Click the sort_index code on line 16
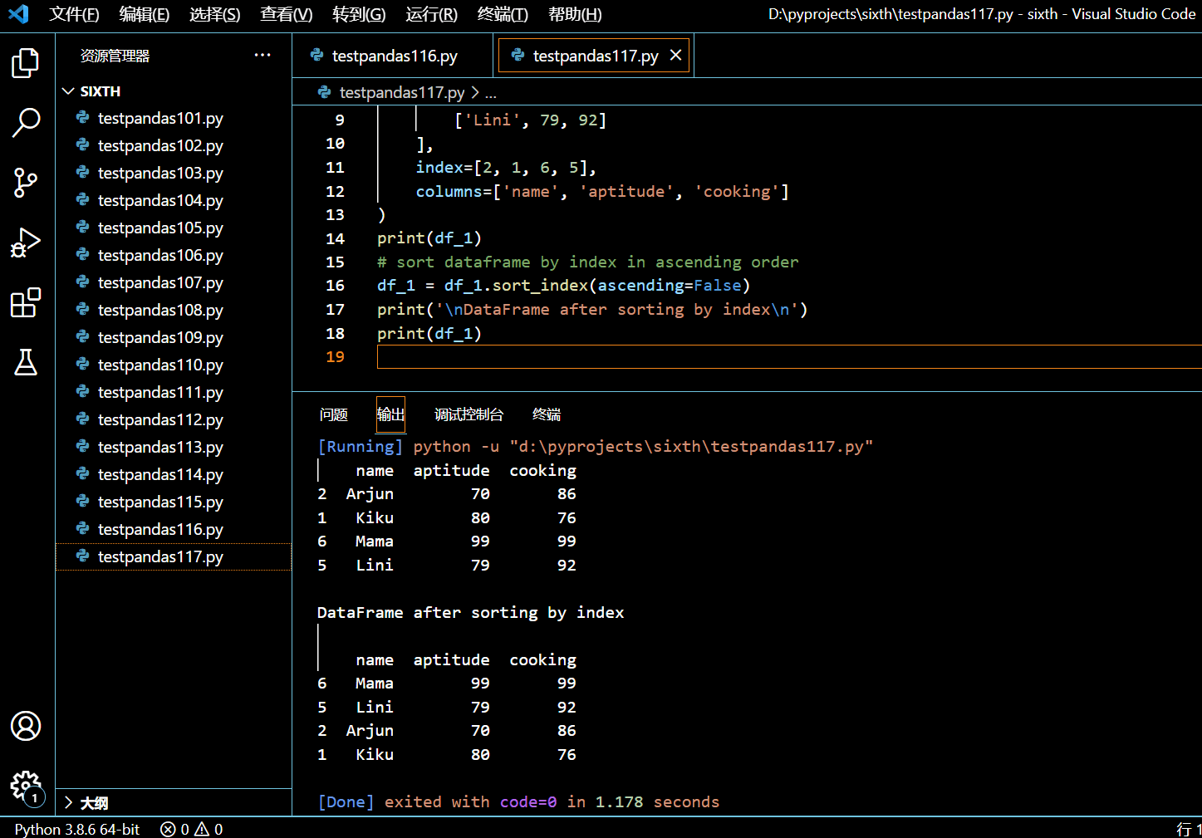 tap(540, 286)
